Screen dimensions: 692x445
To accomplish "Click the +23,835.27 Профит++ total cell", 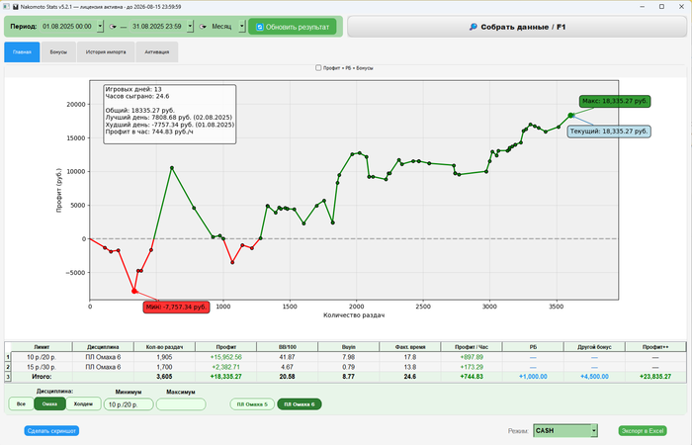I will [655, 377].
